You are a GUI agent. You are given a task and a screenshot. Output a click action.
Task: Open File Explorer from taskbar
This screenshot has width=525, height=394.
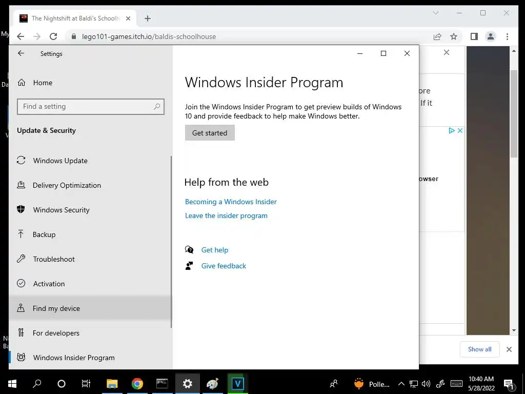click(x=112, y=384)
